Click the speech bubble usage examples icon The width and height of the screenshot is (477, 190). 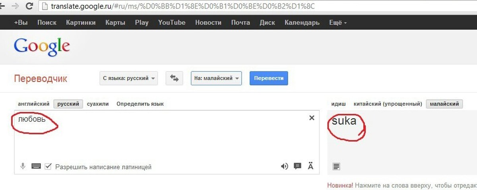point(297,167)
